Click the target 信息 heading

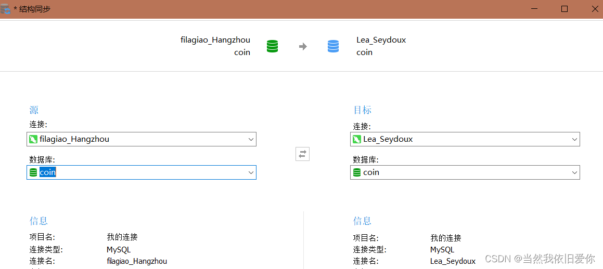362,221
